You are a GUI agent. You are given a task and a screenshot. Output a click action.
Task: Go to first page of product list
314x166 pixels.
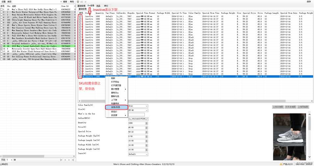tap(61, 160)
